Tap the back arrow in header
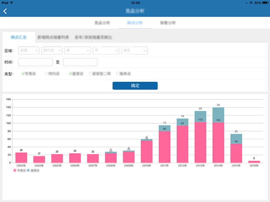270x202 pixels. point(5,11)
